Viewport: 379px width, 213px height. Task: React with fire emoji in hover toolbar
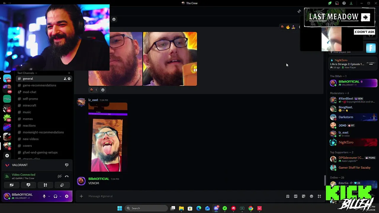(288, 27)
